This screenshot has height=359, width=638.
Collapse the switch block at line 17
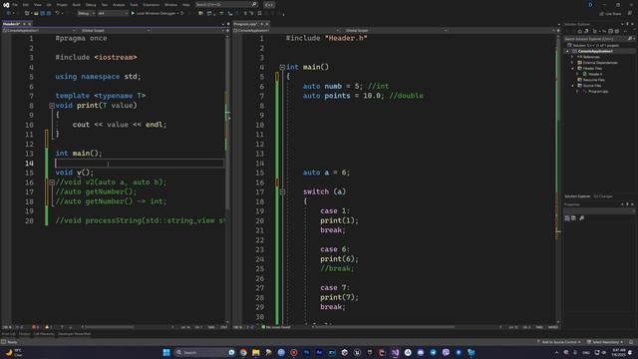(282, 191)
